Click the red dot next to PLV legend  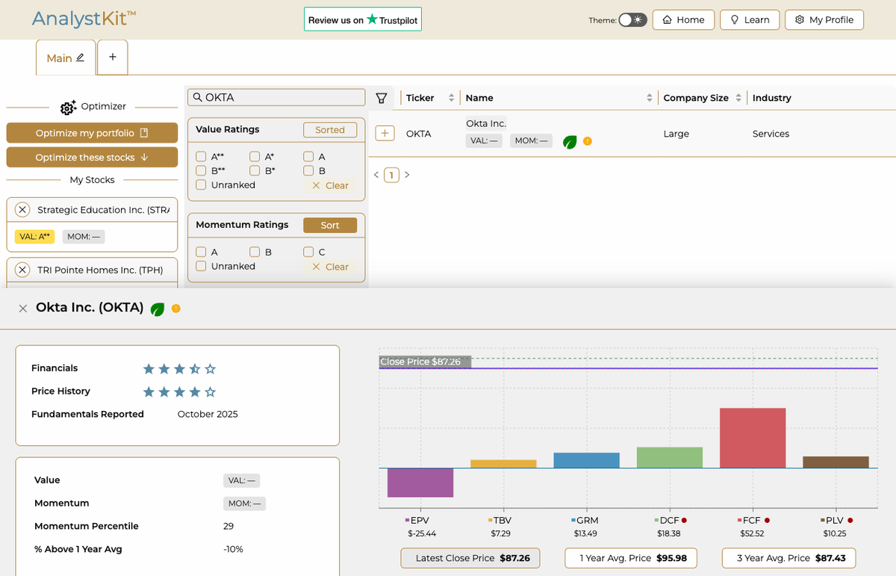click(x=850, y=520)
